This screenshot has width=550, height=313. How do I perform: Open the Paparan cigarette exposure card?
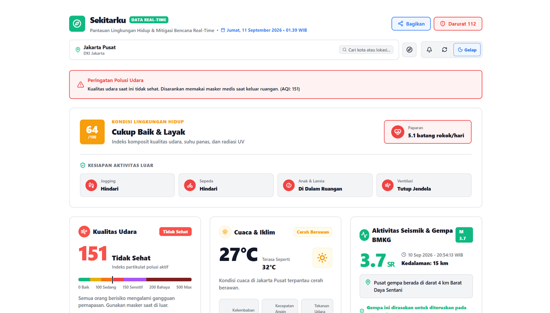tap(427, 132)
